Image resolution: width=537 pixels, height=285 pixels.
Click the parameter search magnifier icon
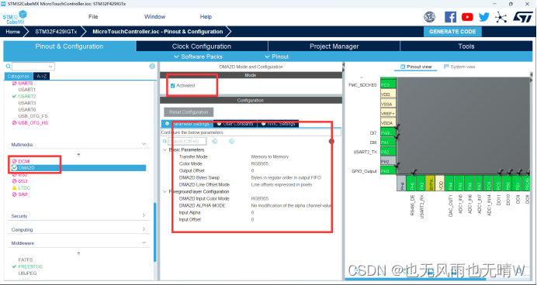point(165,141)
